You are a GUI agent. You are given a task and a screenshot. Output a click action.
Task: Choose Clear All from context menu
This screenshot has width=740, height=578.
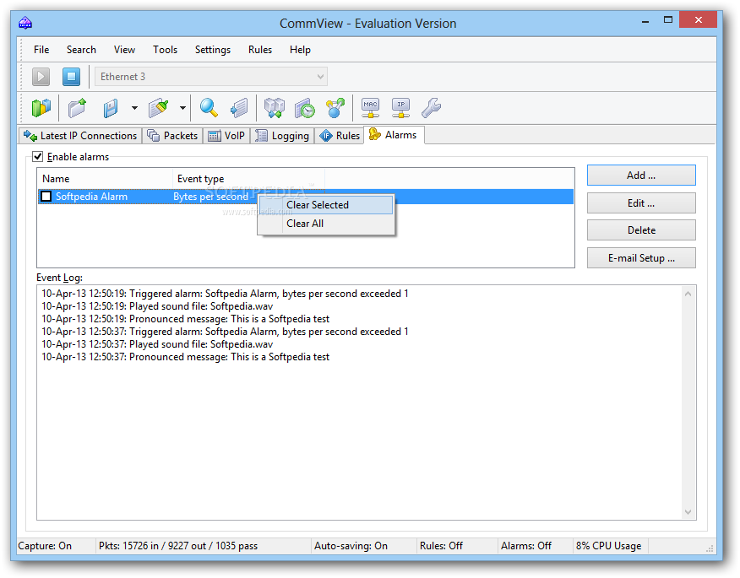point(325,224)
